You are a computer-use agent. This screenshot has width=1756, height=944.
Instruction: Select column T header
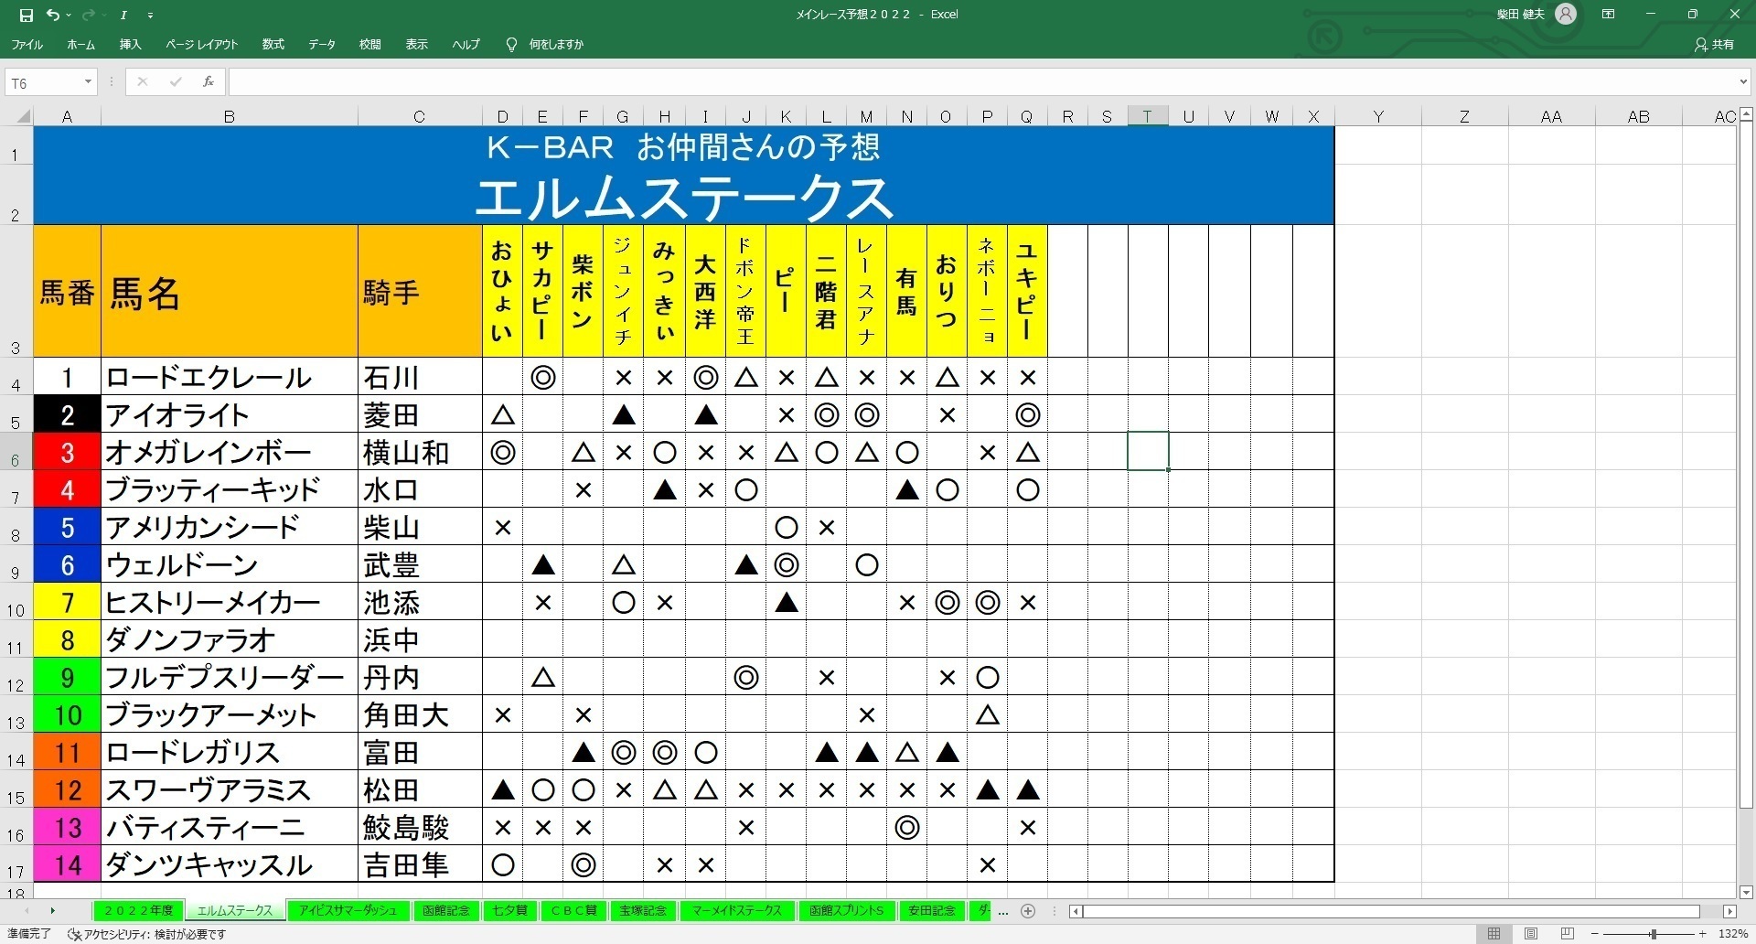point(1148,116)
